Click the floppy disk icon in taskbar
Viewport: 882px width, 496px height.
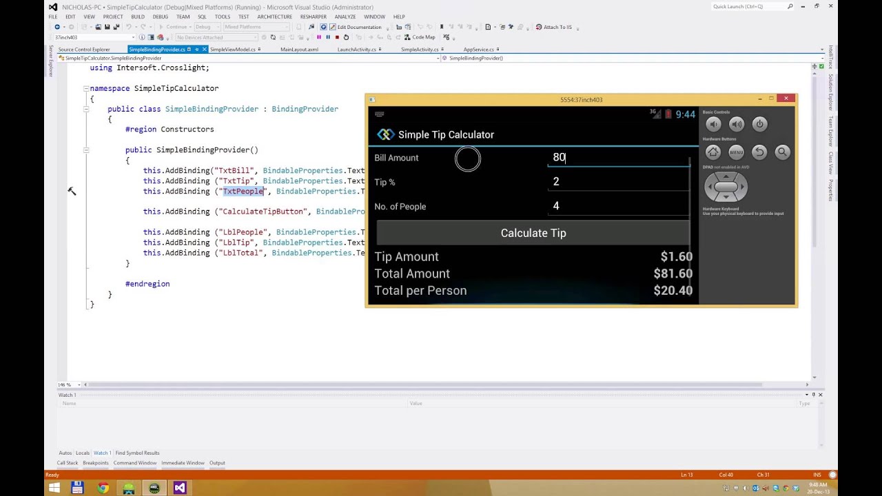(x=77, y=488)
